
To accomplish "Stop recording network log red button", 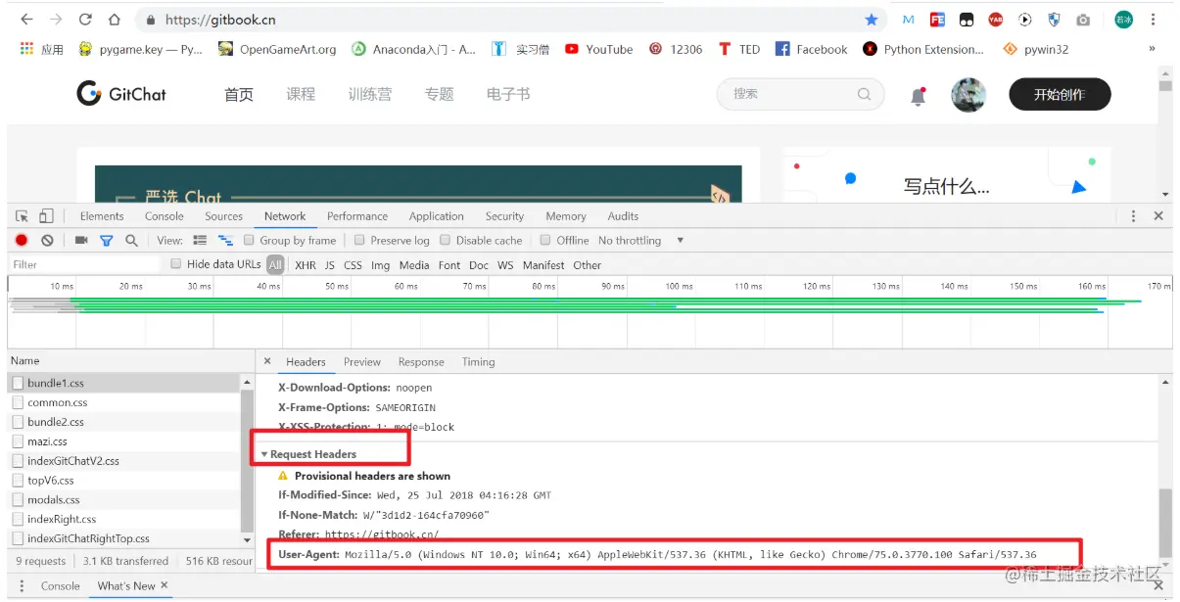I will pyautogui.click(x=22, y=240).
